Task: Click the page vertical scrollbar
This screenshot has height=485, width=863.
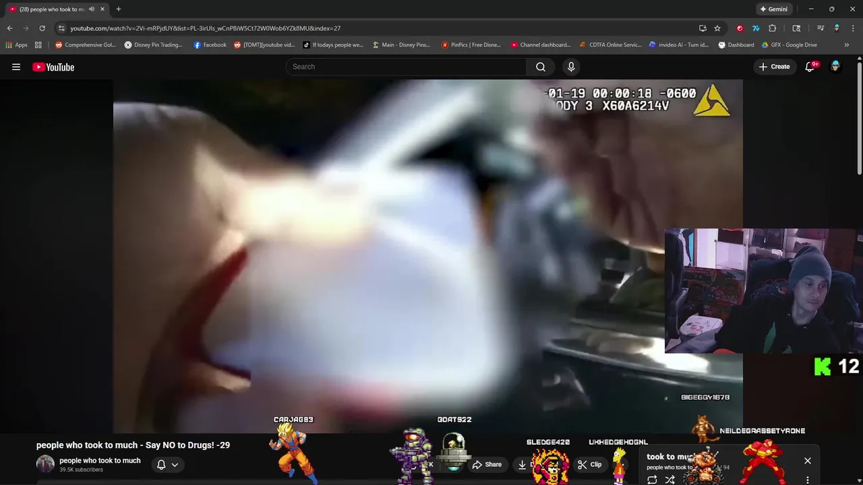Action: [x=860, y=118]
